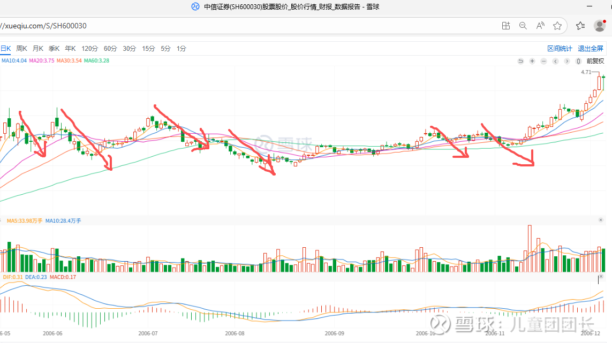612x343 pixels.
Task: Click the MACD:0.17 label
Action: (x=63, y=277)
